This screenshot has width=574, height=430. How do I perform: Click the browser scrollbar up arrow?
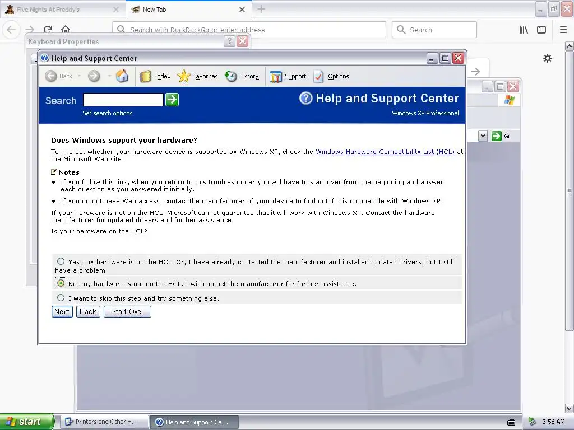pyautogui.click(x=569, y=46)
